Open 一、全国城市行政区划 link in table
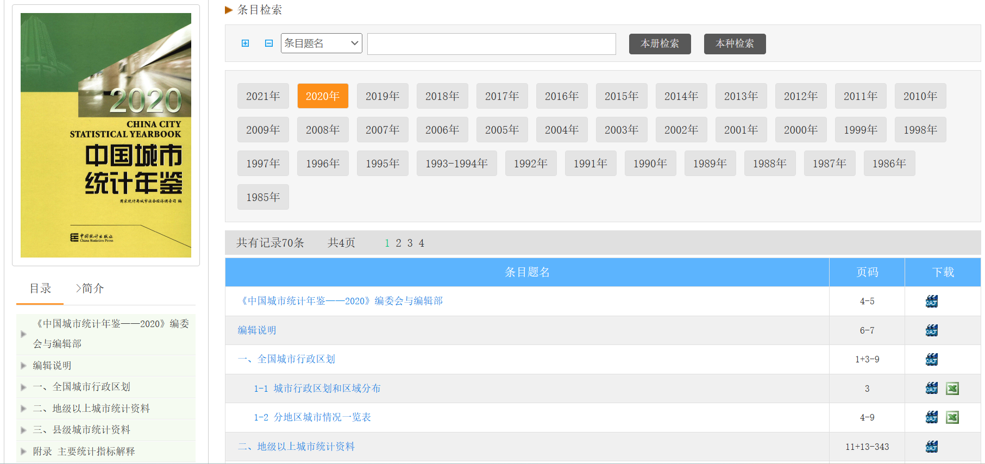985x464 pixels. click(x=286, y=359)
